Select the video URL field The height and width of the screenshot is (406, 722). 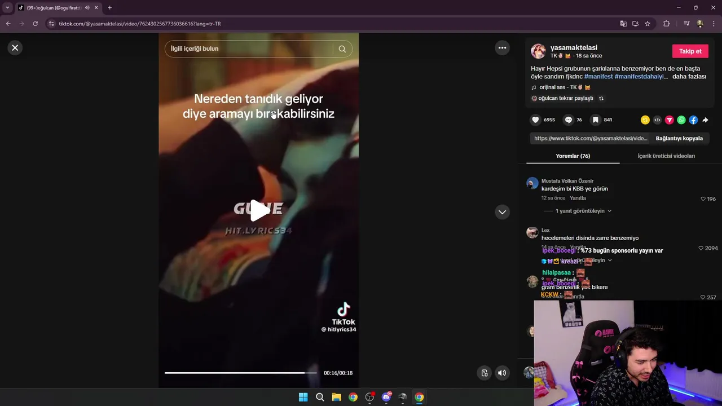point(591,138)
